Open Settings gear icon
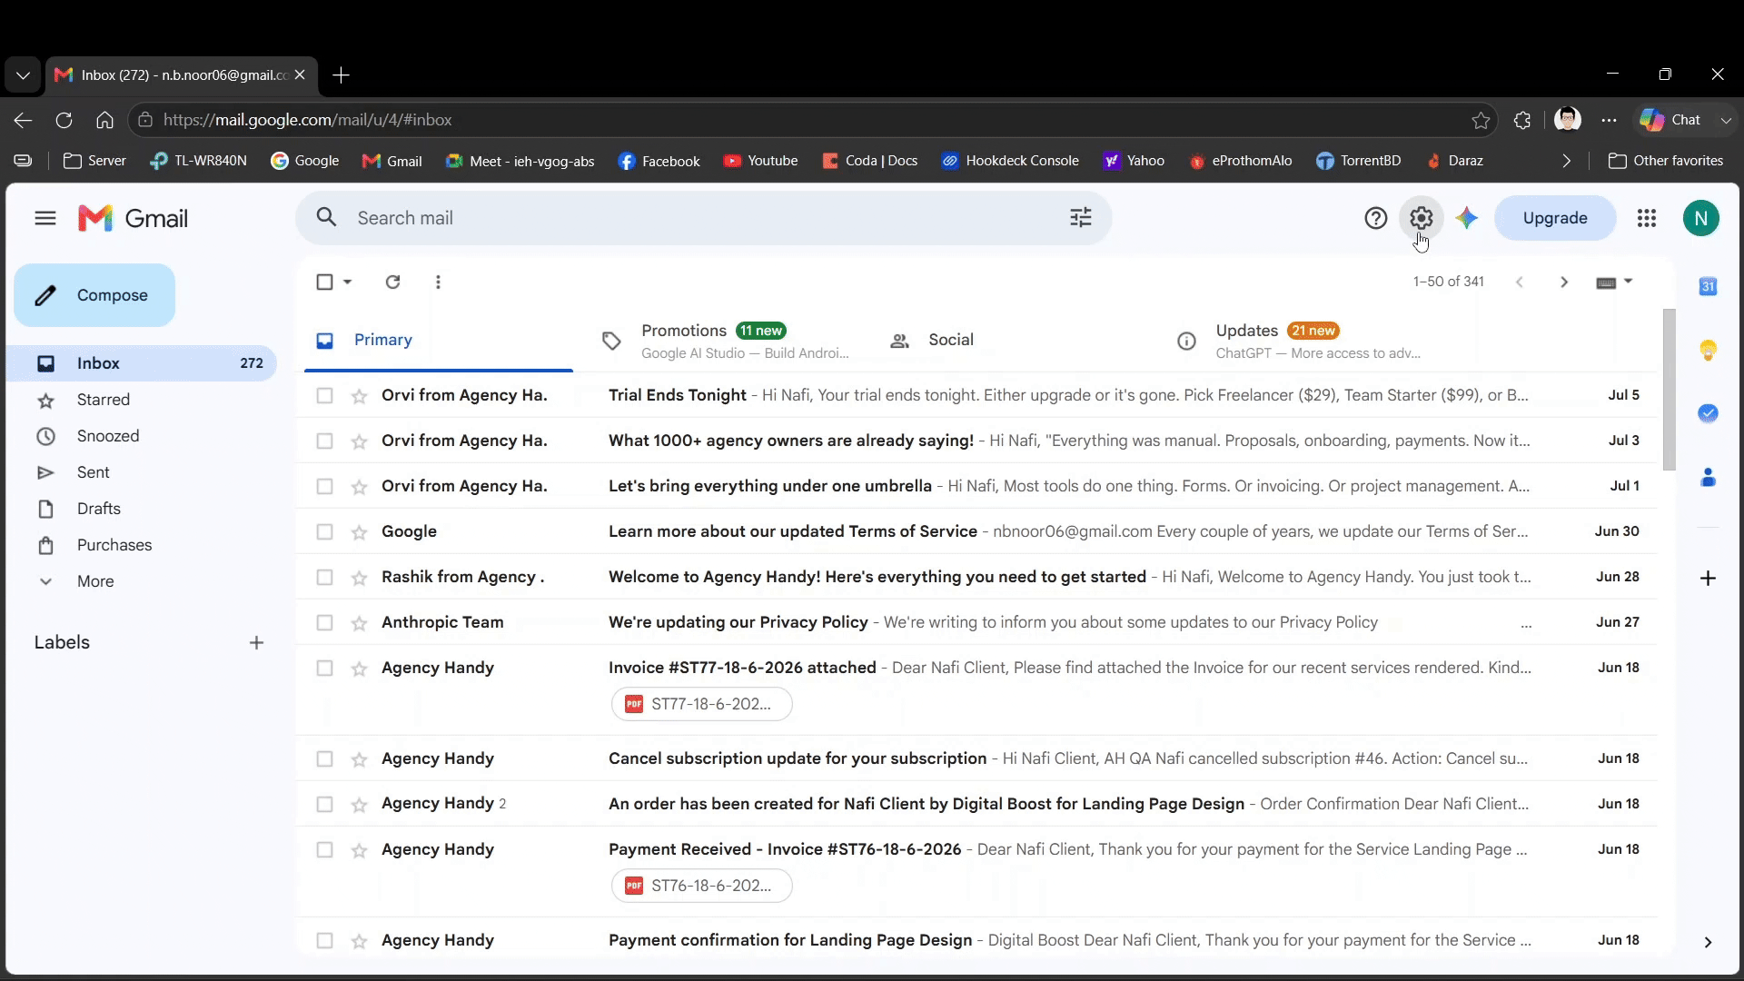Screen dimensions: 1744x981 (x=1422, y=218)
